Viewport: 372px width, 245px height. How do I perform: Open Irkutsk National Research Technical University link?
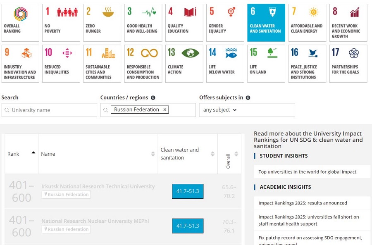coord(98,186)
